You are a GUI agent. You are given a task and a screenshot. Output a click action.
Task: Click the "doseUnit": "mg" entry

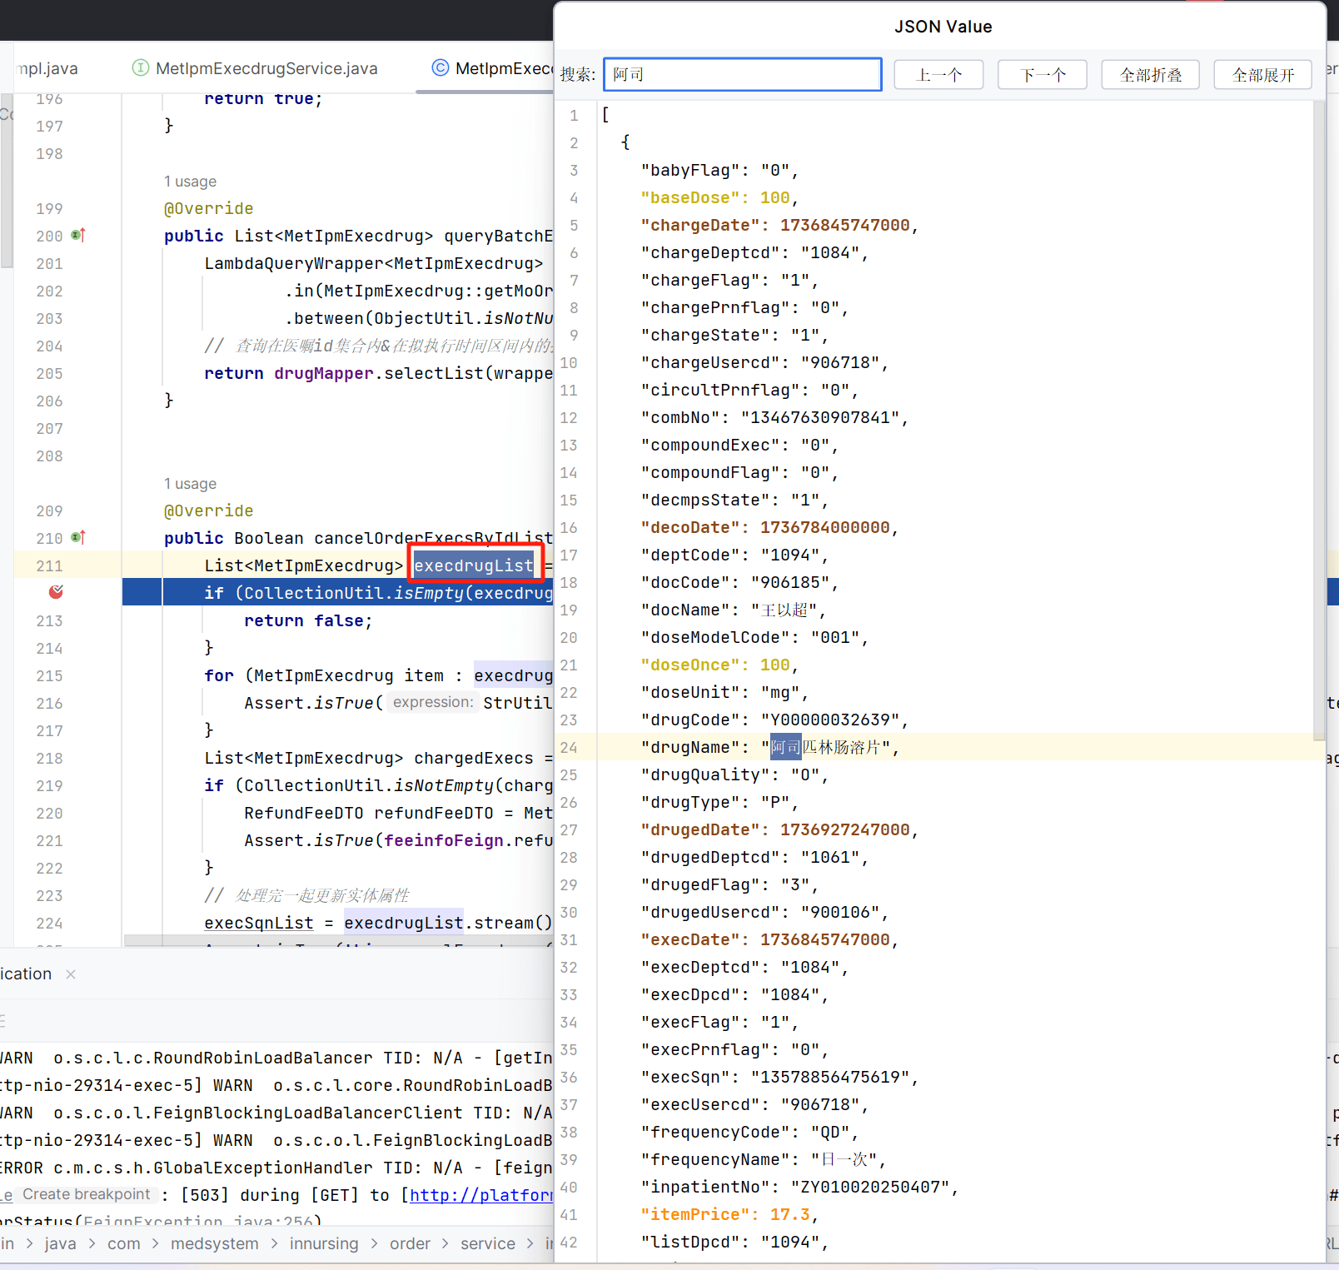point(724,692)
